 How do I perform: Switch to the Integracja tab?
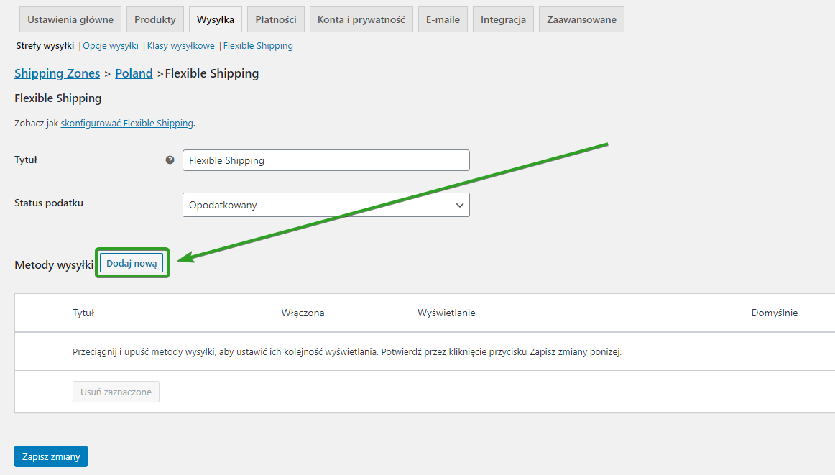pos(503,19)
